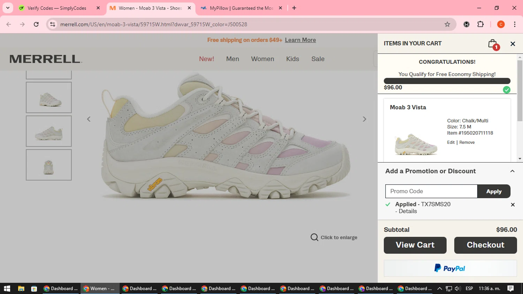Click the Promo Code input field
This screenshot has height=294, width=523.
pyautogui.click(x=431, y=191)
